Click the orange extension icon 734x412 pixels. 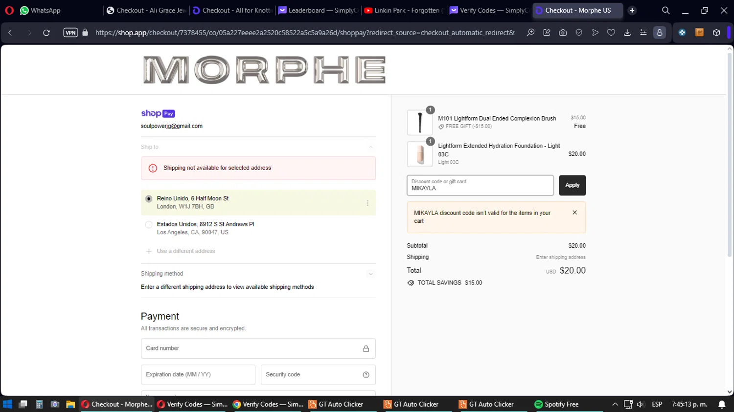[699, 33]
